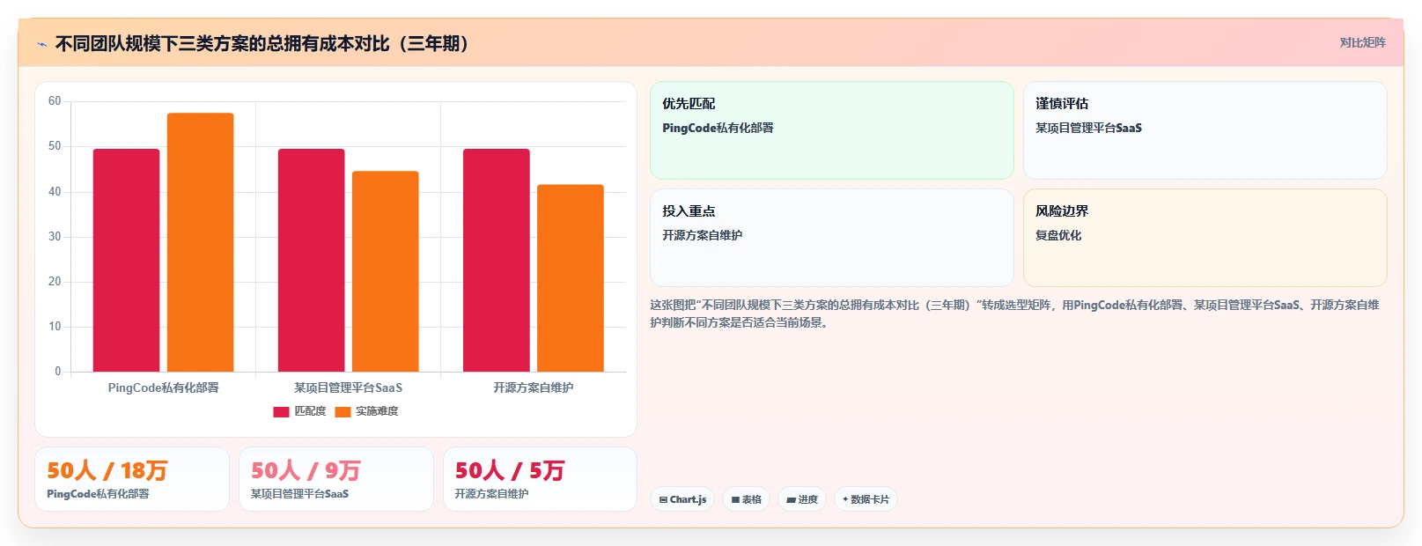1422x546 pixels.
Task: Select the 表格 chip
Action: click(746, 499)
